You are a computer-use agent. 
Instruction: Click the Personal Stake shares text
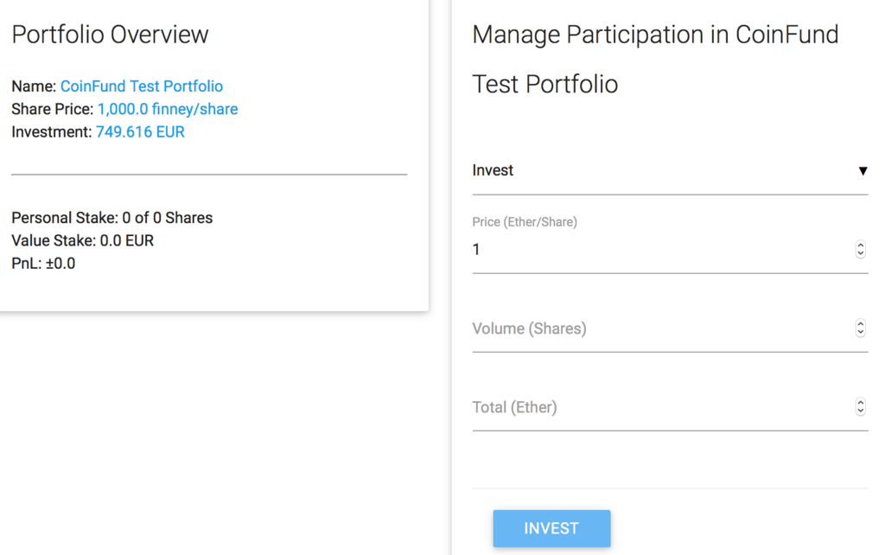[111, 218]
